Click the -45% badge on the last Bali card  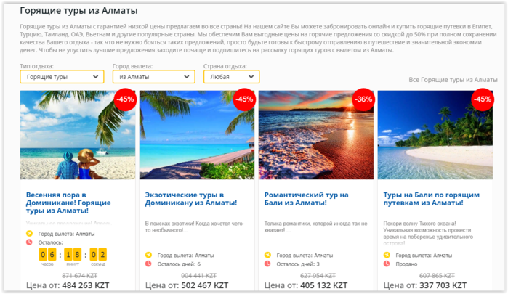point(483,99)
